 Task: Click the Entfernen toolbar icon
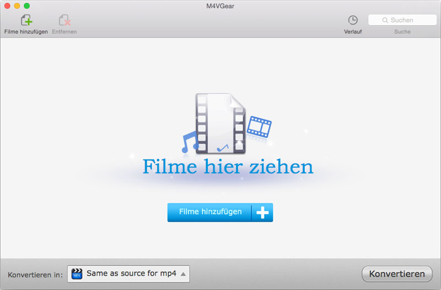64,20
